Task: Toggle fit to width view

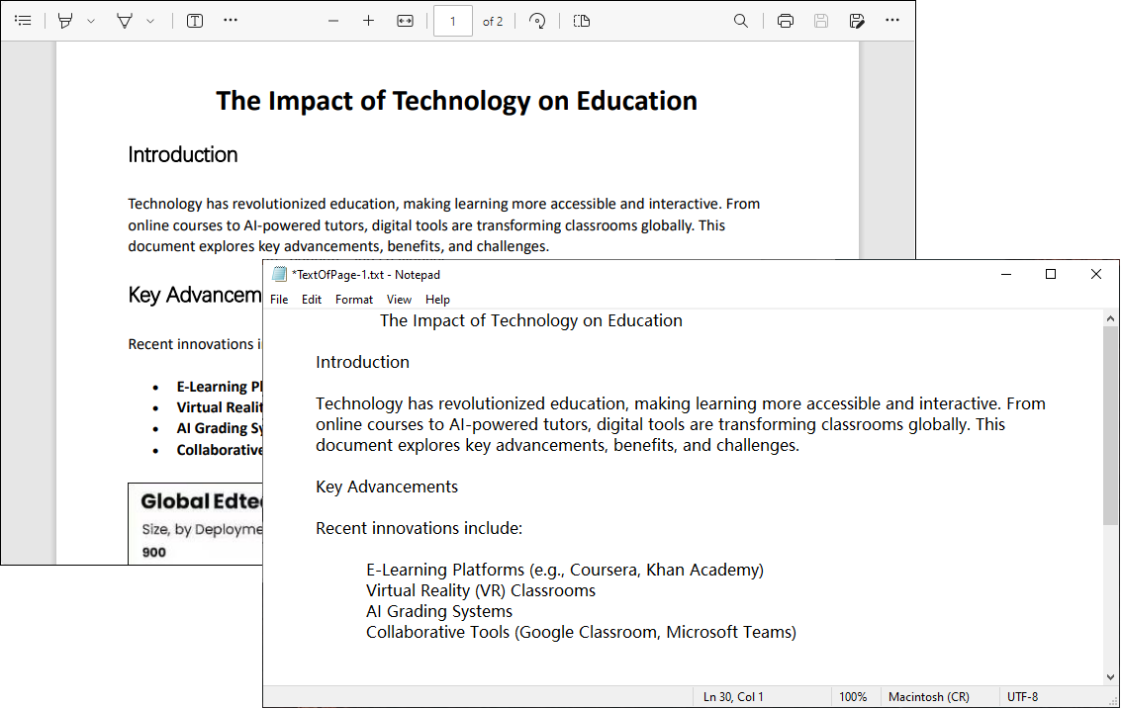Action: tap(405, 21)
